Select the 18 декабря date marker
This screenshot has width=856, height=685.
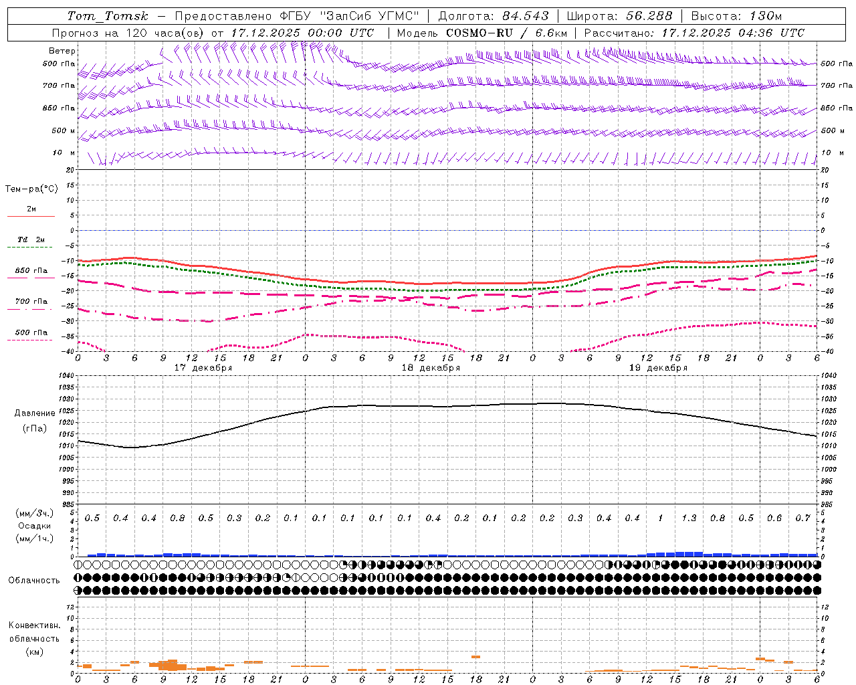[431, 368]
